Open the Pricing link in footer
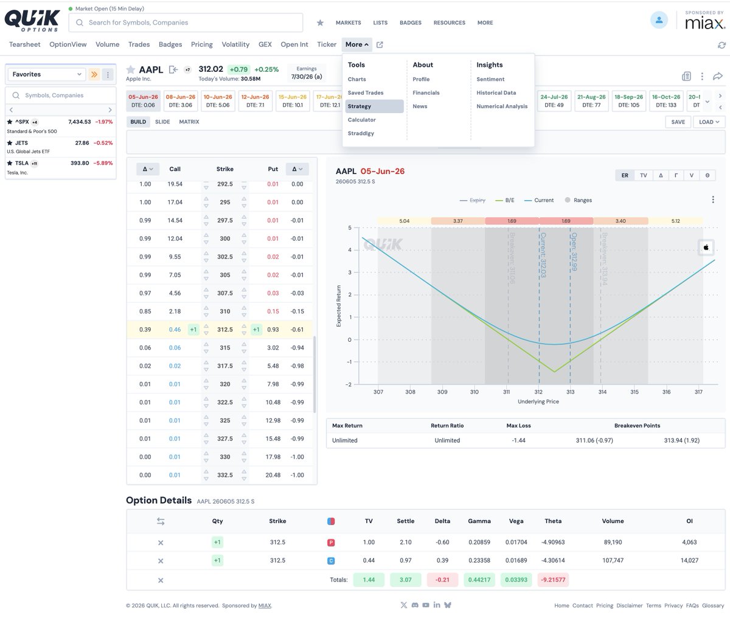730x618 pixels. click(x=605, y=606)
